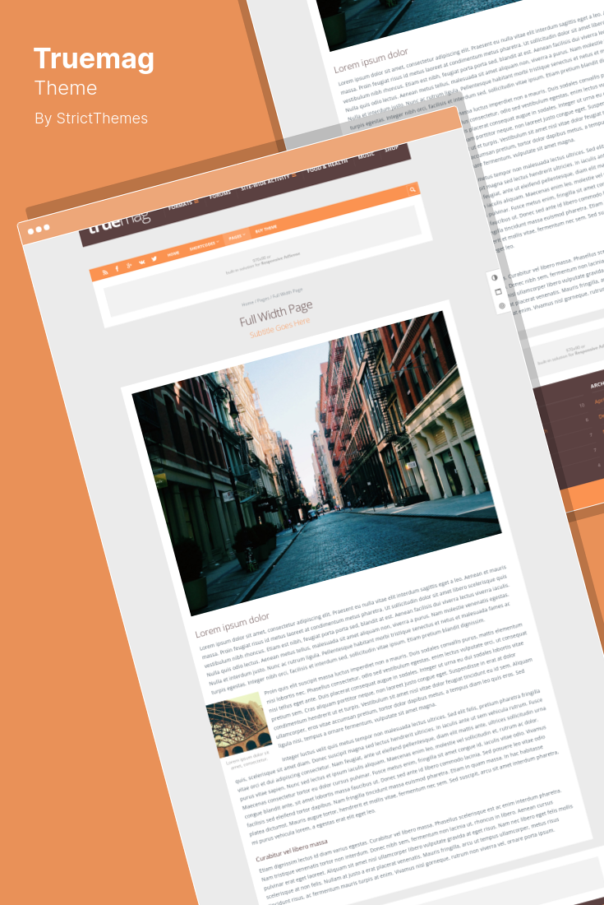Open the search icon in the orange bar
The width and height of the screenshot is (604, 905).
point(413,189)
